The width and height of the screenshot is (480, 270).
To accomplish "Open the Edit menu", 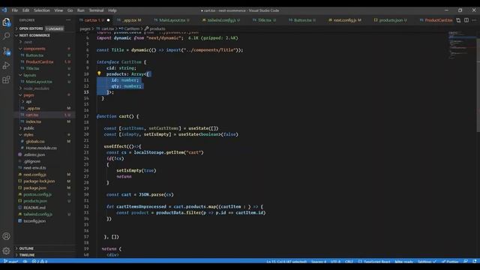I will [x=25, y=10].
